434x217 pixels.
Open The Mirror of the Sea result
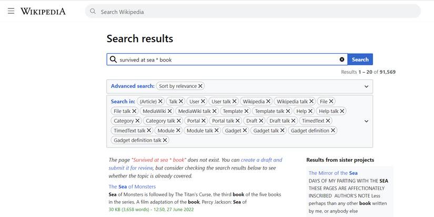click(333, 173)
